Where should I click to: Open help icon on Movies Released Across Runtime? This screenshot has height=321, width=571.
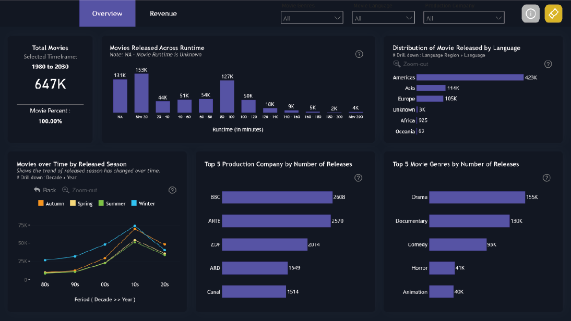tap(359, 54)
